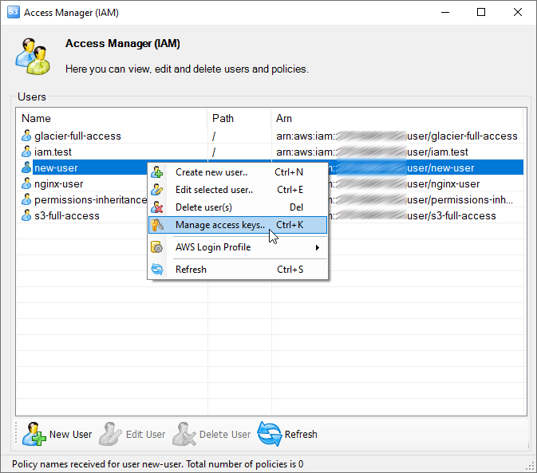The image size is (537, 473).
Task: Select the iam.test user name
Action: 53,152
